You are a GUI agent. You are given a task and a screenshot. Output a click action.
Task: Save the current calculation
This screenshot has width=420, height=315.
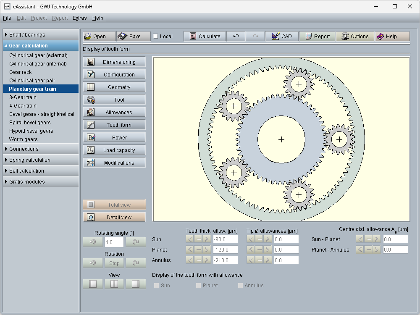(x=134, y=37)
